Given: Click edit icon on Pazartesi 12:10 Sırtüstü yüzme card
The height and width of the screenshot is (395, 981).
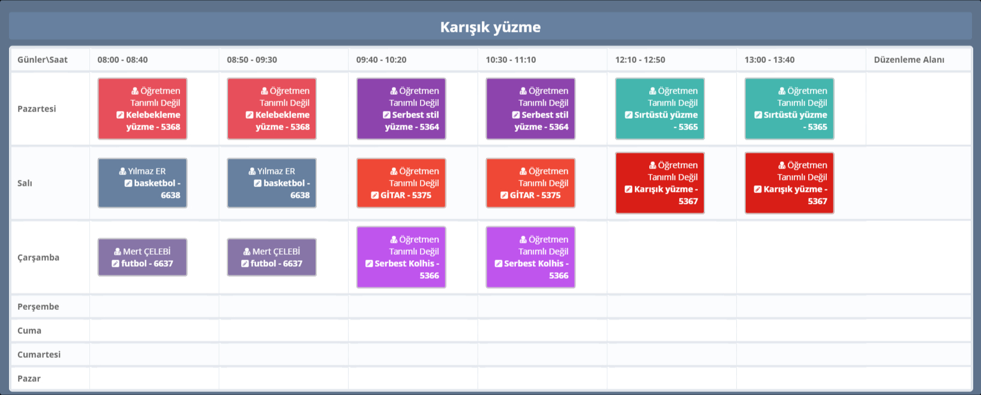Looking at the screenshot, I should 628,115.
